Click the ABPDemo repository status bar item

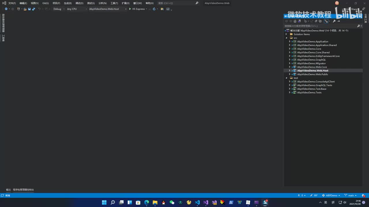point(331,195)
